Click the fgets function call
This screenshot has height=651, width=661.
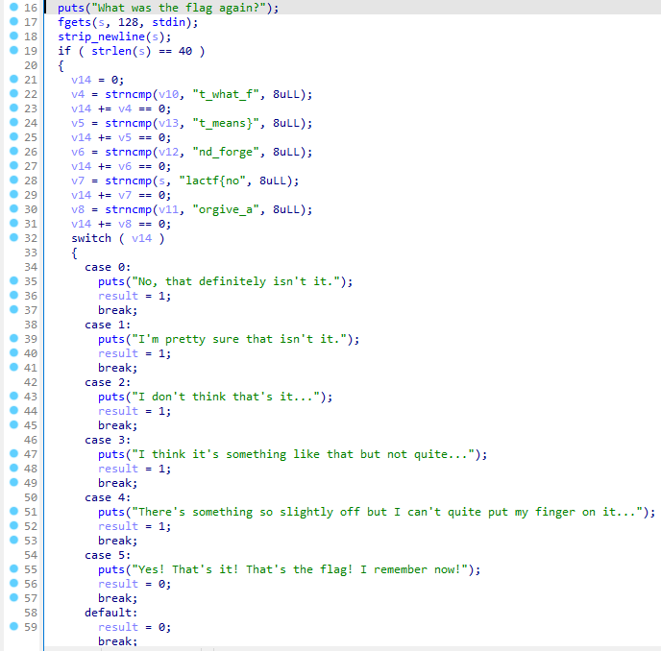click(x=74, y=22)
